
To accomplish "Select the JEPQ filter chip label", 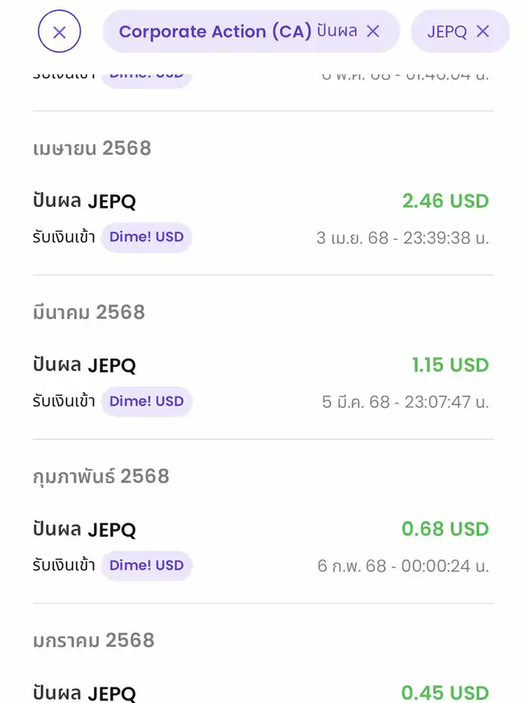I will tap(447, 32).
